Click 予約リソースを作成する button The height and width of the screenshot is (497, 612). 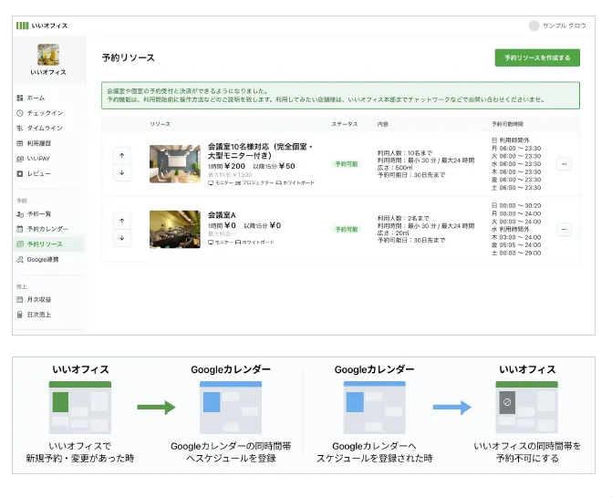(537, 57)
